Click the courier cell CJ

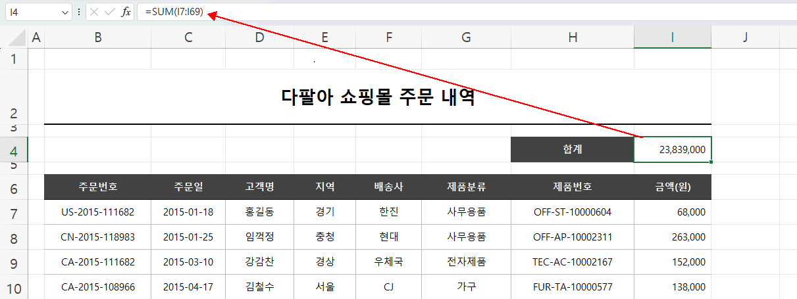click(389, 287)
